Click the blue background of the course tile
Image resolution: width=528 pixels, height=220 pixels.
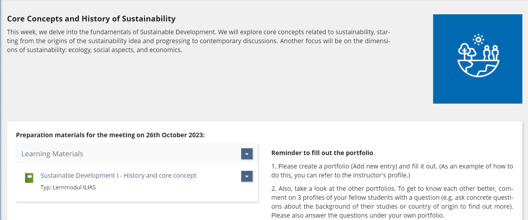tap(447, 89)
